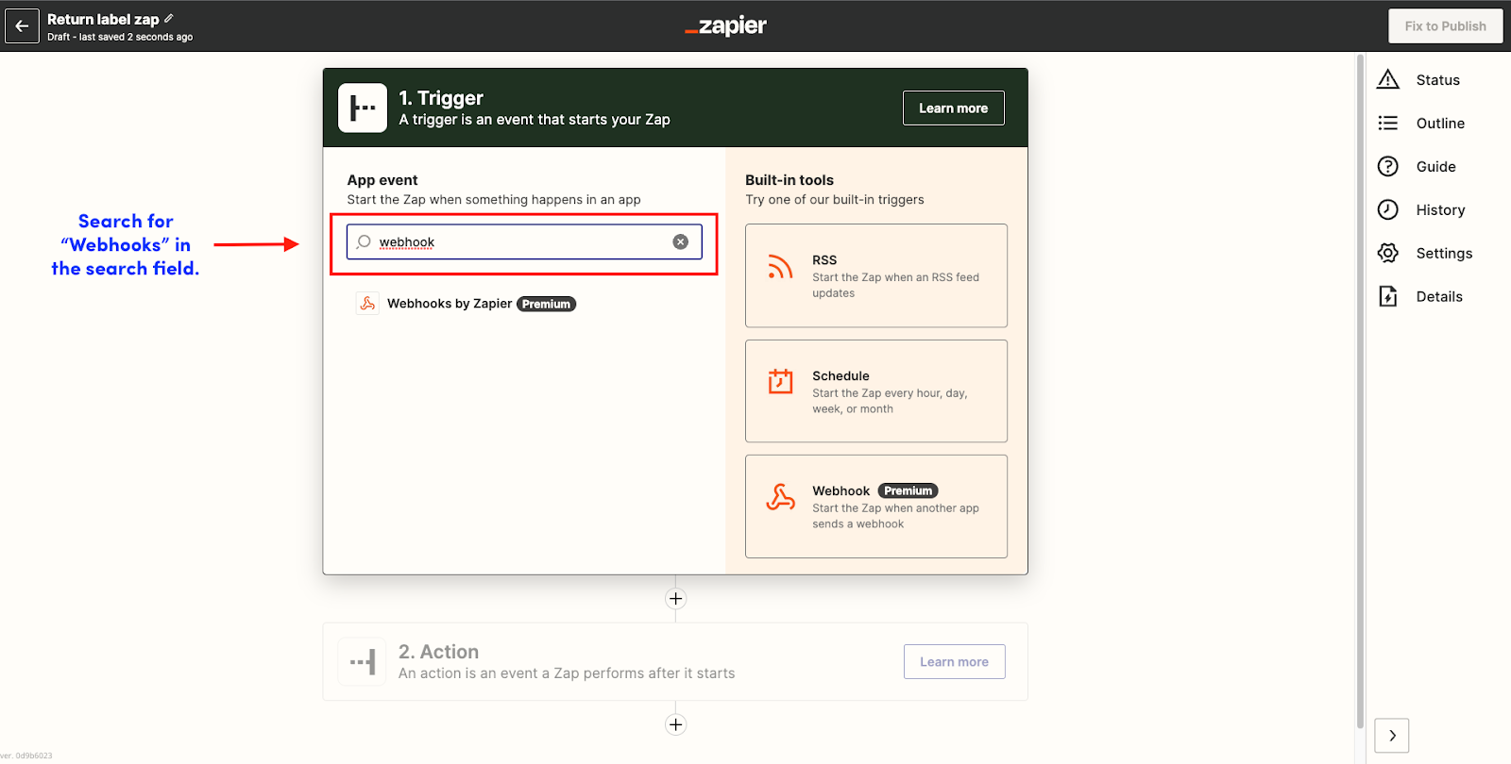The image size is (1511, 764).
Task: Click the 1. Trigger heading
Action: click(441, 98)
